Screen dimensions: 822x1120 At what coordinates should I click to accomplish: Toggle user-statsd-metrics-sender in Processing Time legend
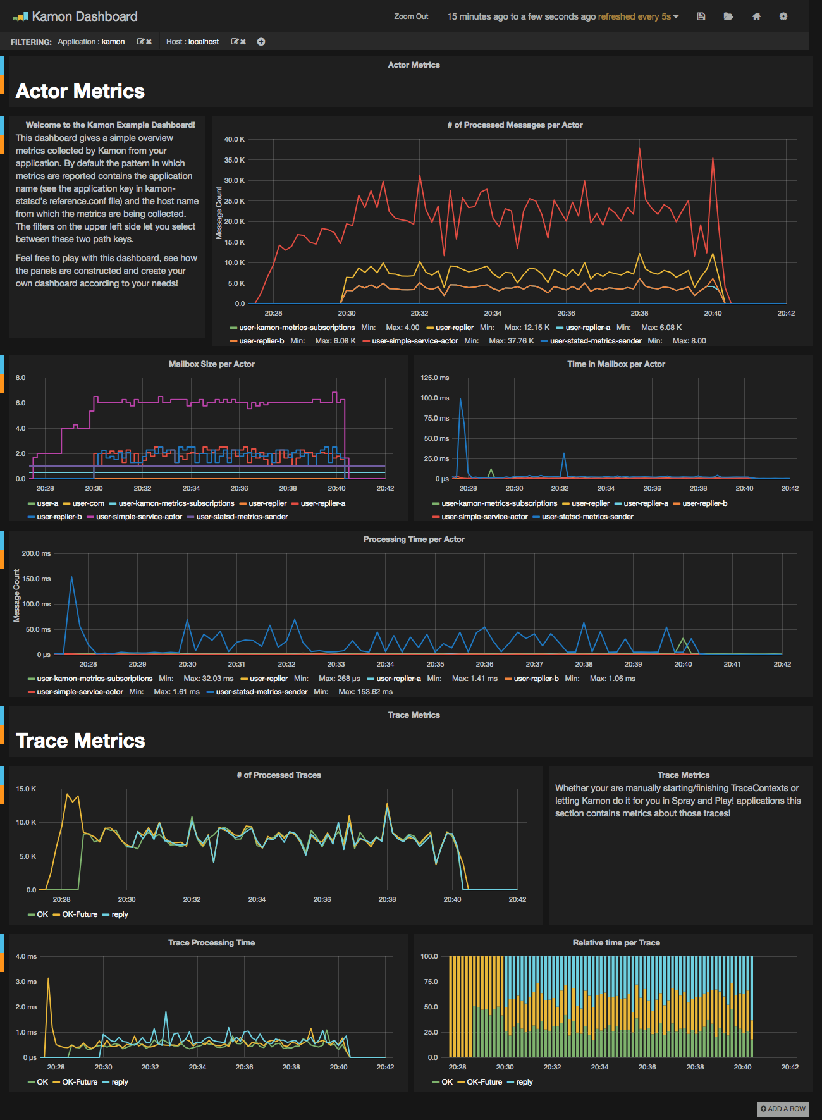pyautogui.click(x=262, y=692)
